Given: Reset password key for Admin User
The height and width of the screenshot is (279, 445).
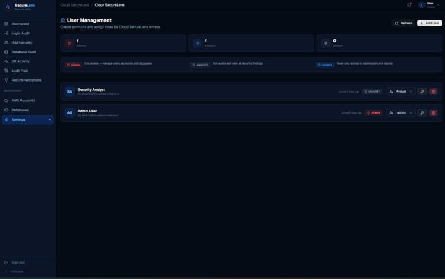Looking at the screenshot, I should tap(422, 113).
